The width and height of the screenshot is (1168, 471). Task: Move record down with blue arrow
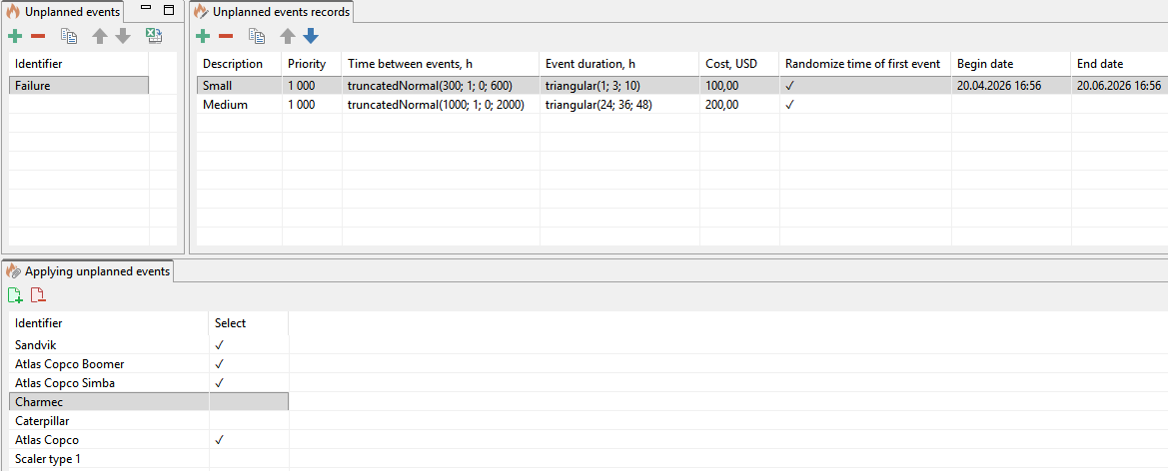click(x=311, y=36)
